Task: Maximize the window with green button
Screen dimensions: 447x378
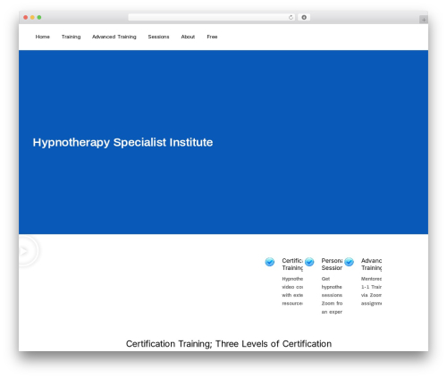Action: click(x=39, y=17)
